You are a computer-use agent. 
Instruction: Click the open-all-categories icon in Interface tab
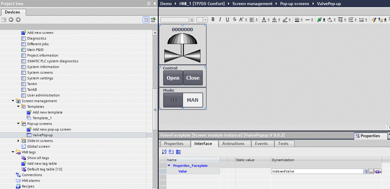(171, 152)
